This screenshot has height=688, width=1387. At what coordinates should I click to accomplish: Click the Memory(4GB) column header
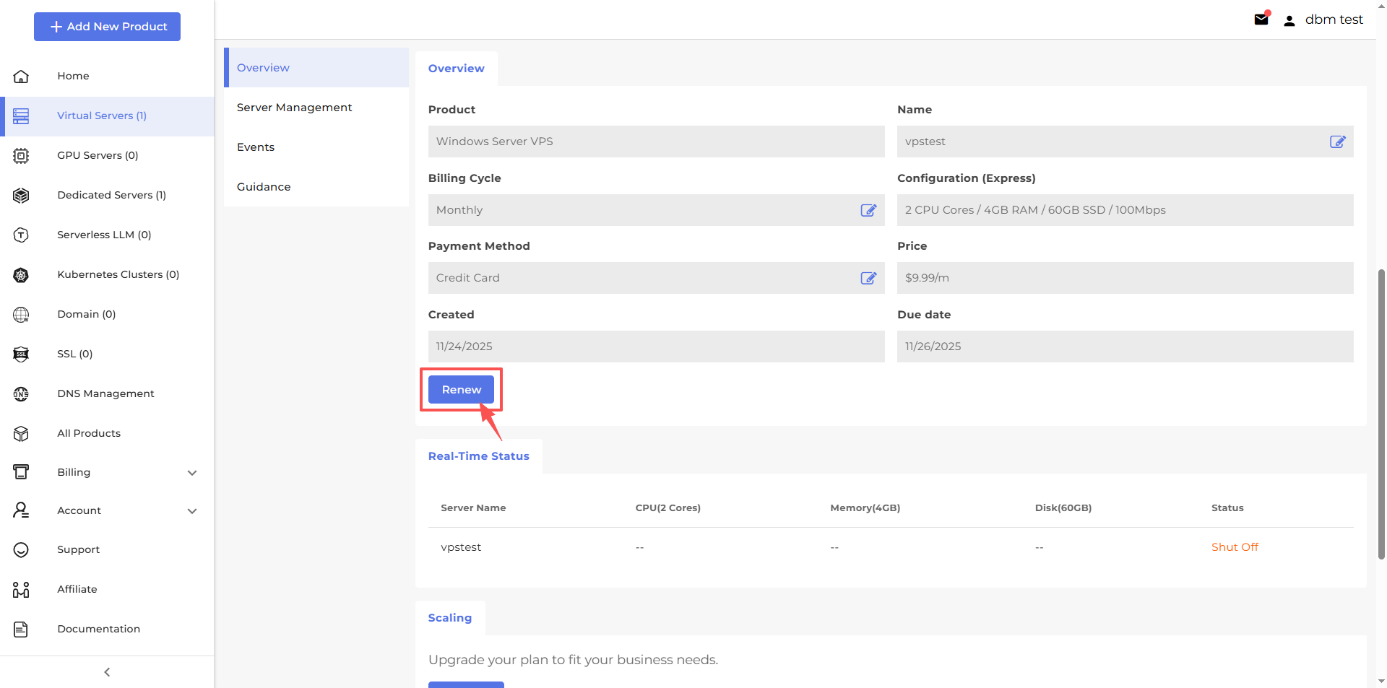pos(865,508)
